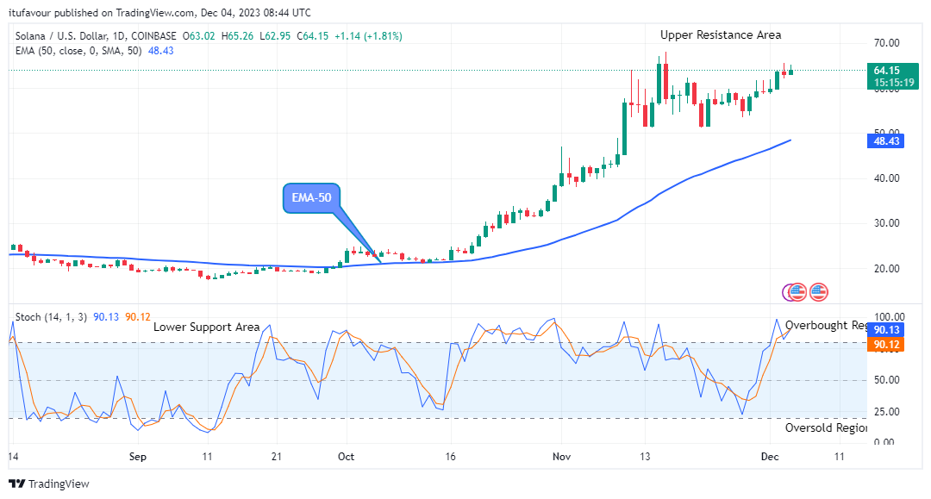Viewport: 931px width, 499px height.
Task: Open the rightmost US flag economic event icon
Action: pos(819,292)
